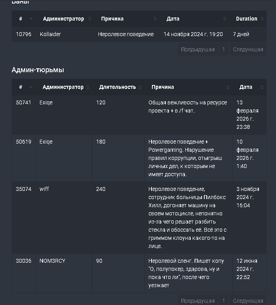Sort bans table by # column arrow
Image resolution: width=276 pixels, height=305 pixels.
(x=31, y=19)
